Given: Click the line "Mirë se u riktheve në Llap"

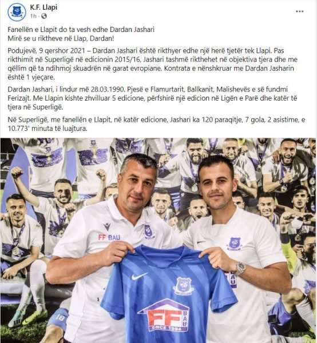Looking at the screenshot, I should [61, 38].
